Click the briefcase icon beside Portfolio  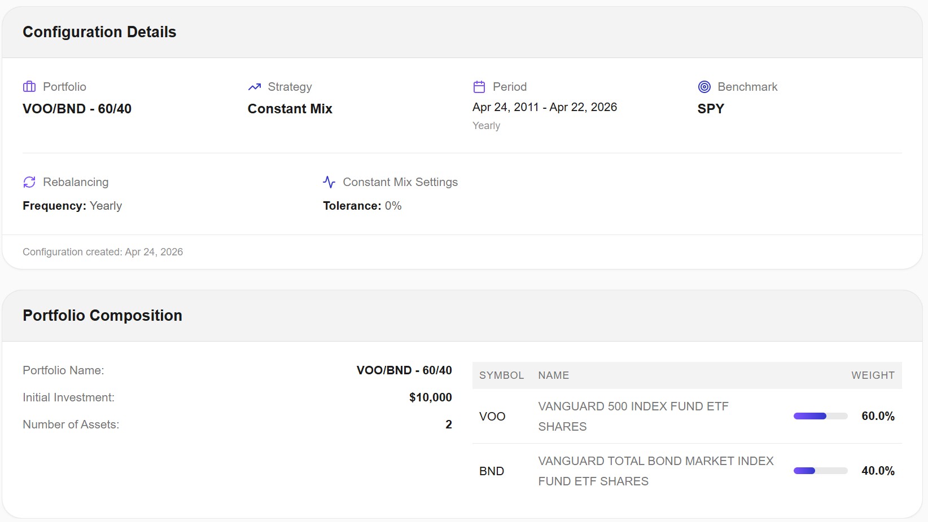pos(29,87)
